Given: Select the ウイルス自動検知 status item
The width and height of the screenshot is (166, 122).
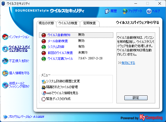Looking at the screenshot, I should (x=59, y=35).
